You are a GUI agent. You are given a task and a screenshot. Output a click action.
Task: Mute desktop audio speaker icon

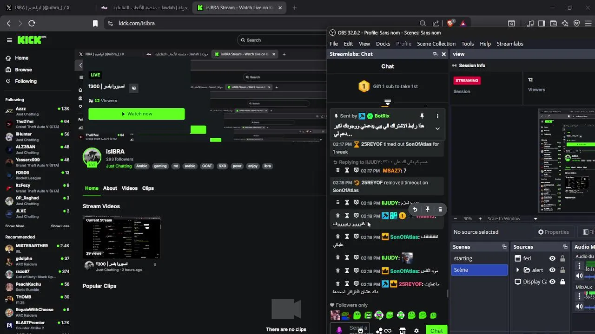tap(579, 276)
